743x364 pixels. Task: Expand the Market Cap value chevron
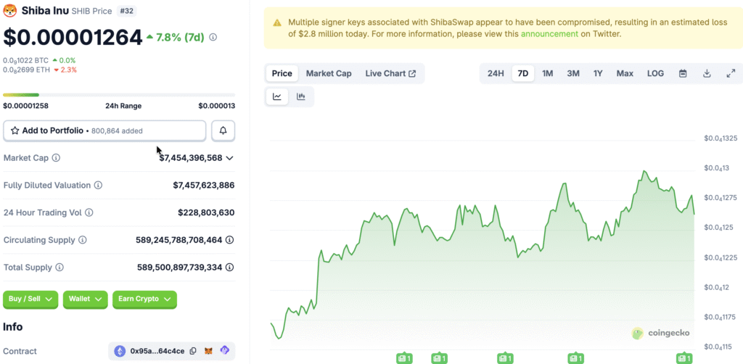click(x=229, y=158)
